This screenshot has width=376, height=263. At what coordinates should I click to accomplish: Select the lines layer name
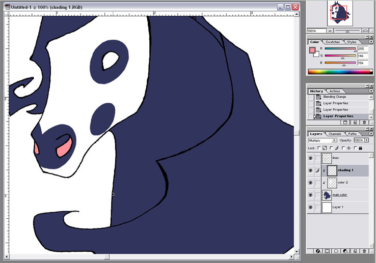(x=335, y=158)
